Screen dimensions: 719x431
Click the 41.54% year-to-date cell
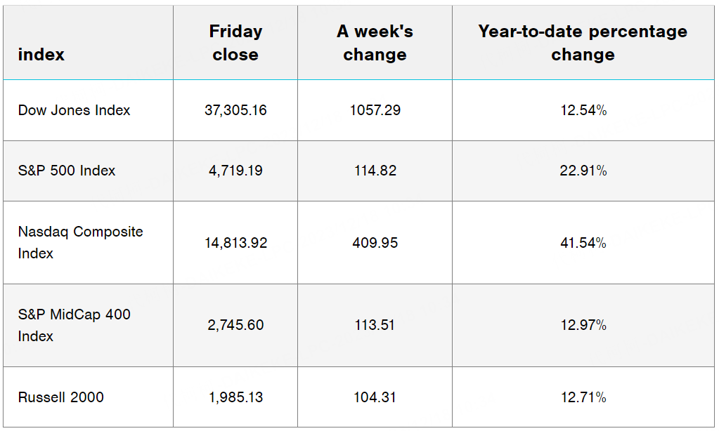point(583,243)
